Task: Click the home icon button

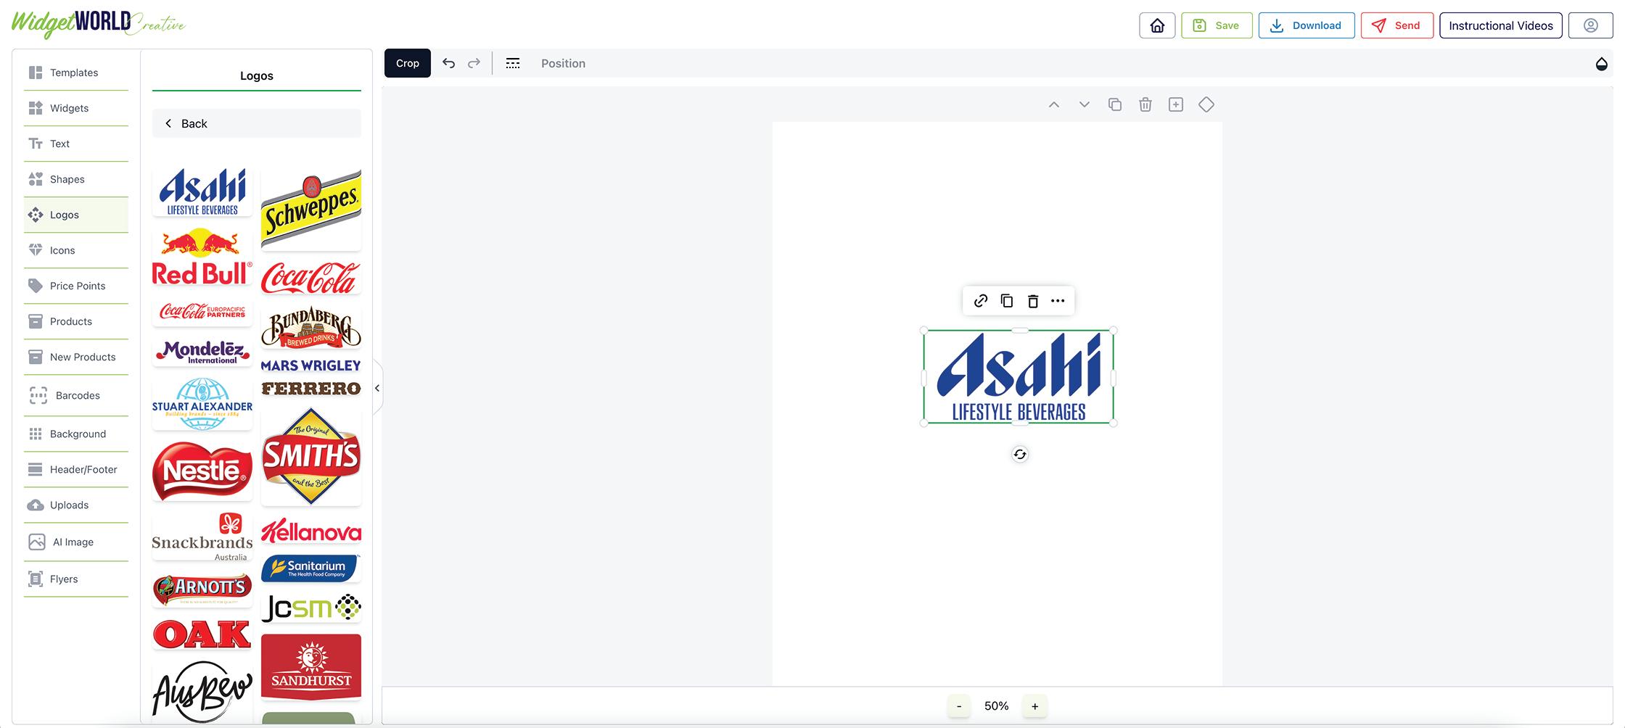Action: click(1157, 25)
